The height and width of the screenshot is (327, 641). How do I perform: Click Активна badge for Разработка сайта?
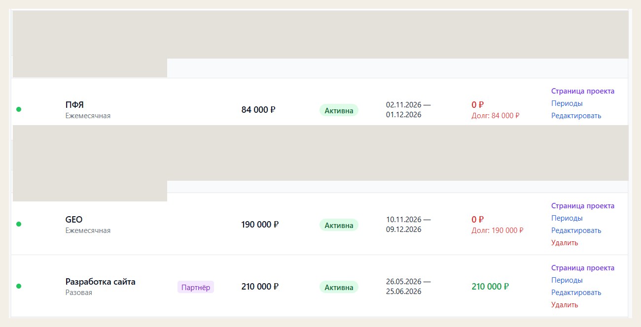point(339,287)
